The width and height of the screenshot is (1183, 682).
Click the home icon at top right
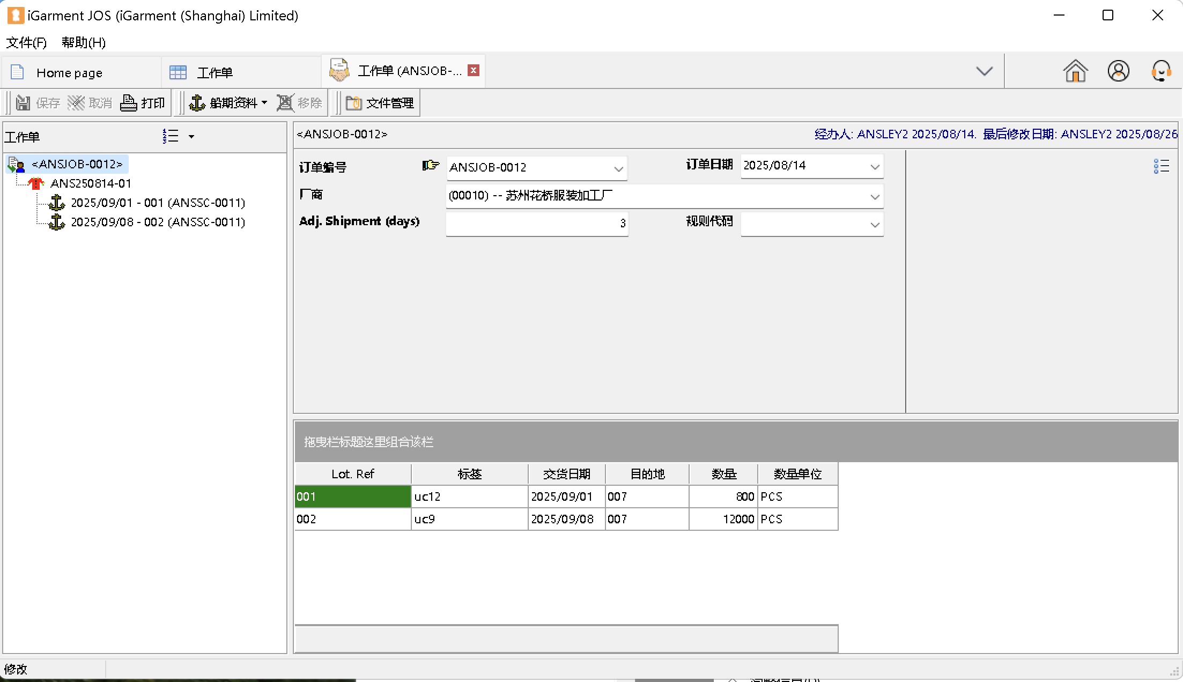click(1075, 71)
